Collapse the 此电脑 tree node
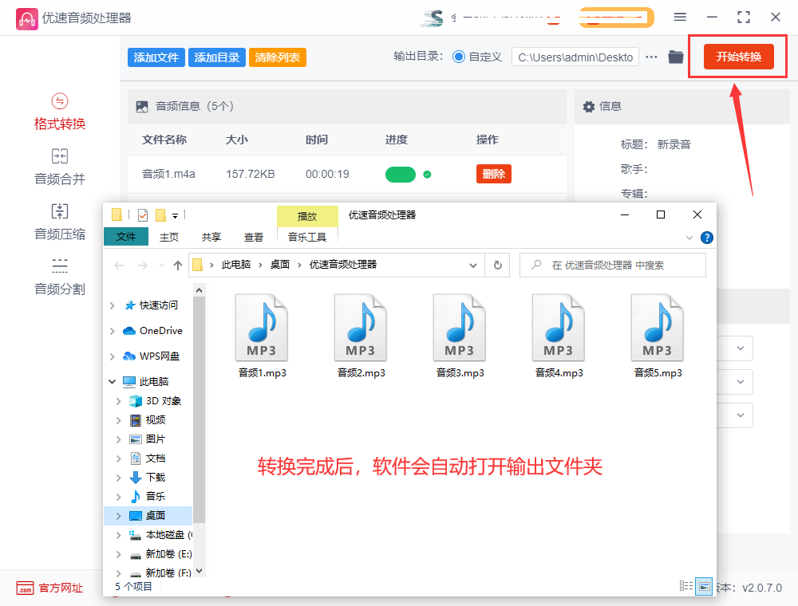 click(x=112, y=382)
